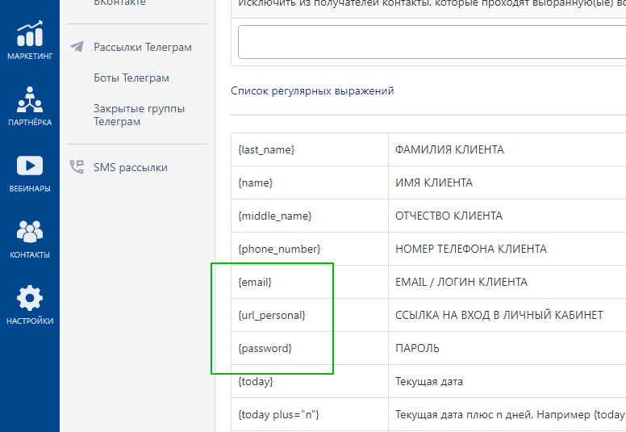The image size is (626, 432).
Task: Open the Настройки gear icon
Action: 30,298
